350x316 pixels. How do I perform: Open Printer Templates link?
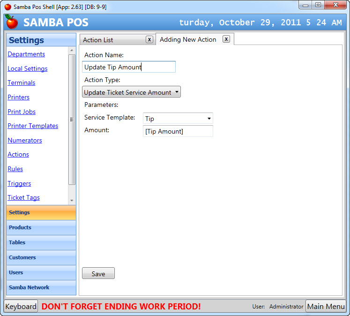(x=33, y=126)
